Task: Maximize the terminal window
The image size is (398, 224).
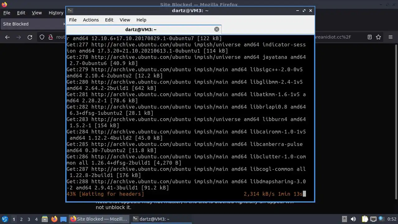Action: coord(304,10)
